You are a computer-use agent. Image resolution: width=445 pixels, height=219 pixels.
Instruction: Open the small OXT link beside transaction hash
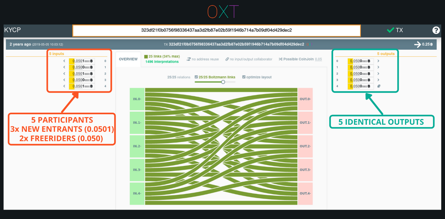[x=309, y=44]
